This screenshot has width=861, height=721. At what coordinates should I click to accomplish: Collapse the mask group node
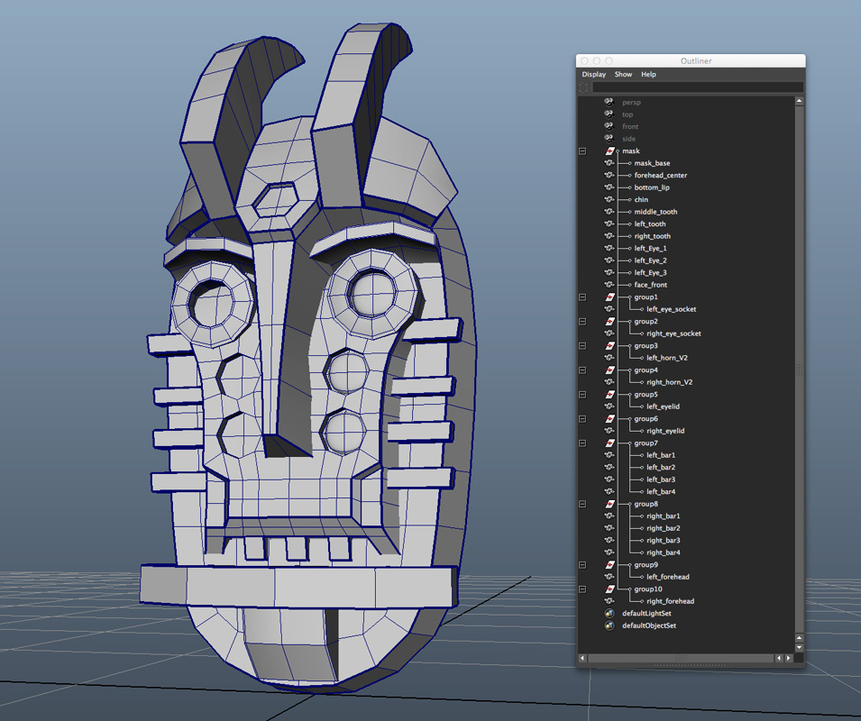tap(582, 151)
